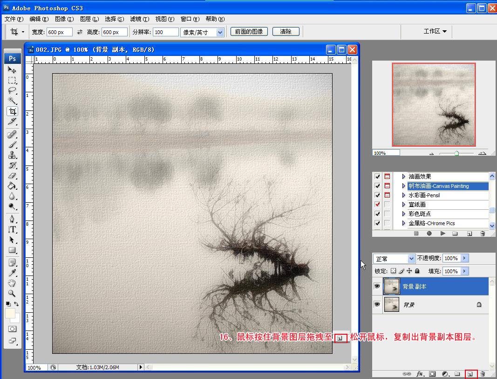The height and width of the screenshot is (379, 497).
Task: Open the 正常 blend mode dropdown
Action: tap(411, 259)
